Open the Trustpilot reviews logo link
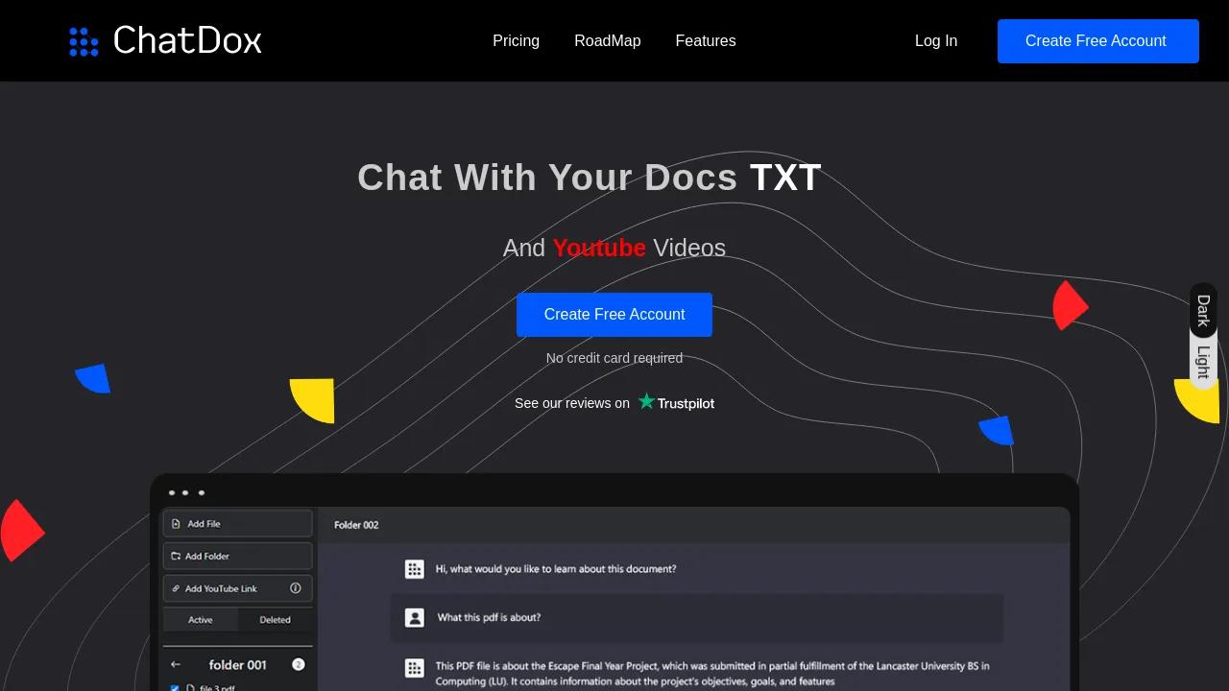Viewport: 1229px width, 691px height. tap(677, 403)
